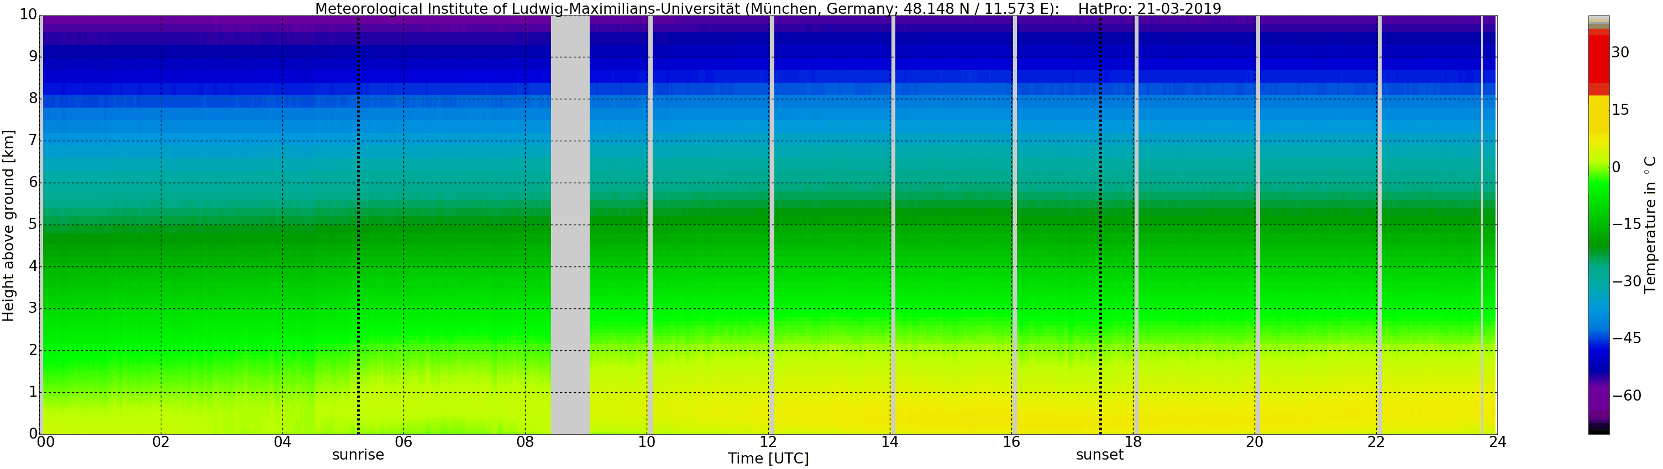Click the dotted sunset line in the plot

[1101, 225]
